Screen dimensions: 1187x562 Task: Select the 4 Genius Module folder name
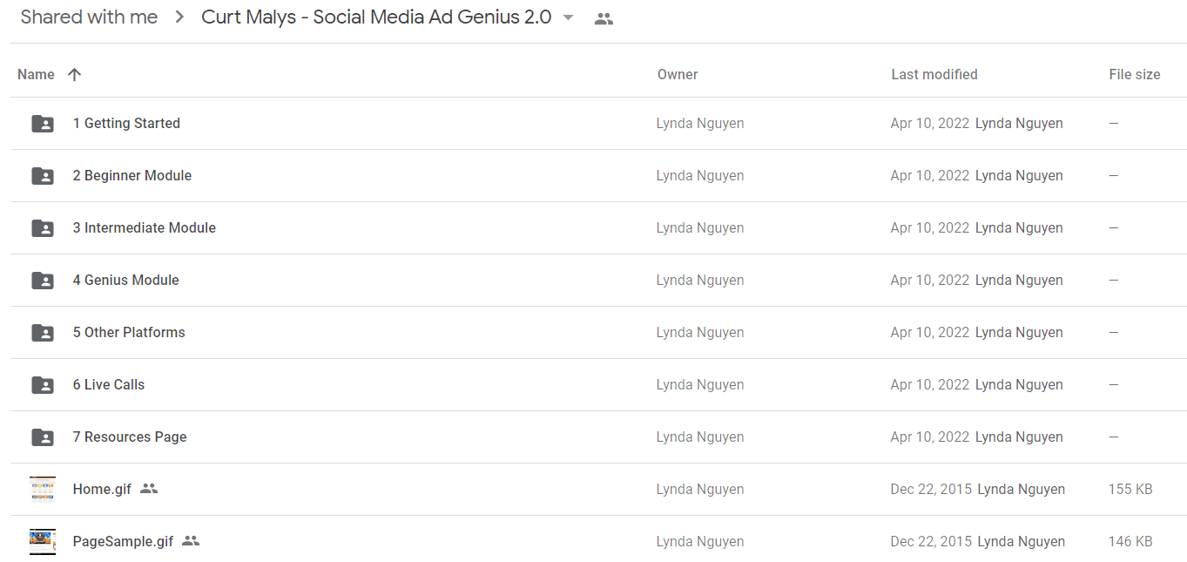tap(126, 281)
